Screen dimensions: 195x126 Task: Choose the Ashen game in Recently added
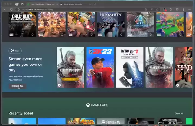pos(111,121)
